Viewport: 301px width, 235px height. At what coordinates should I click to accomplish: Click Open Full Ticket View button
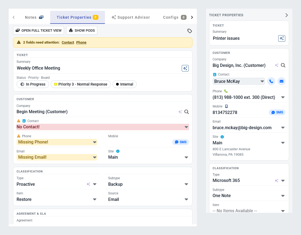tap(39, 31)
